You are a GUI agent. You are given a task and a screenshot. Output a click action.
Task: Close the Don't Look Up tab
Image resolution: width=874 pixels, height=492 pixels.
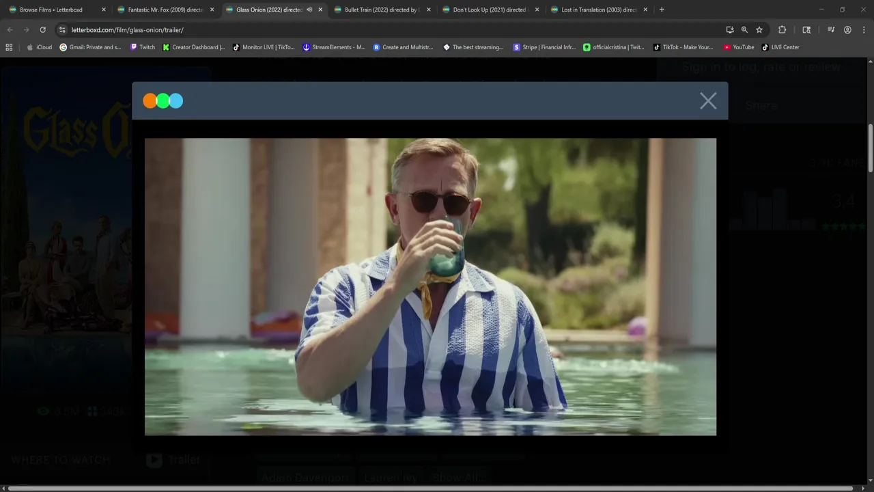coord(537,10)
